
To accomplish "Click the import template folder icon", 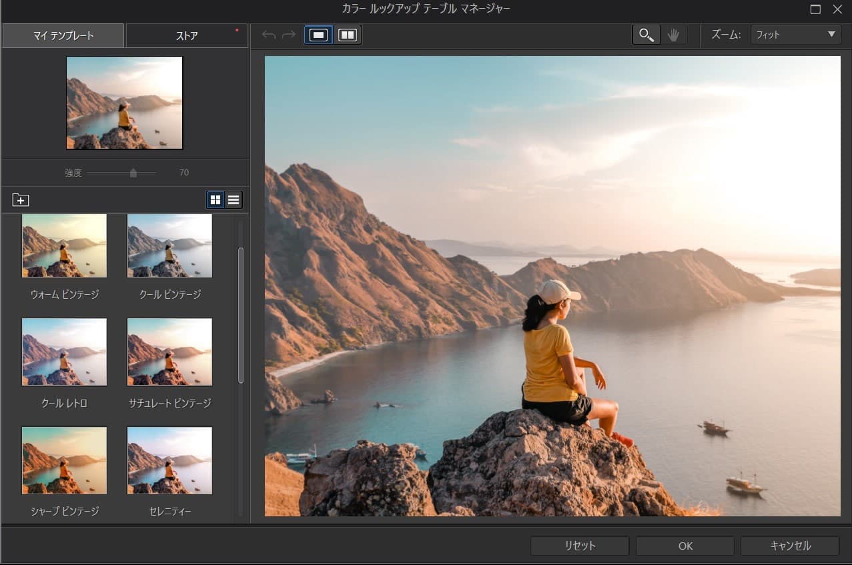I will [21, 199].
